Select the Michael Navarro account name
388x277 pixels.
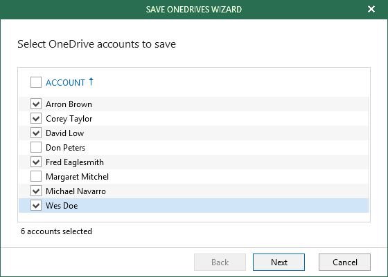[76, 191]
